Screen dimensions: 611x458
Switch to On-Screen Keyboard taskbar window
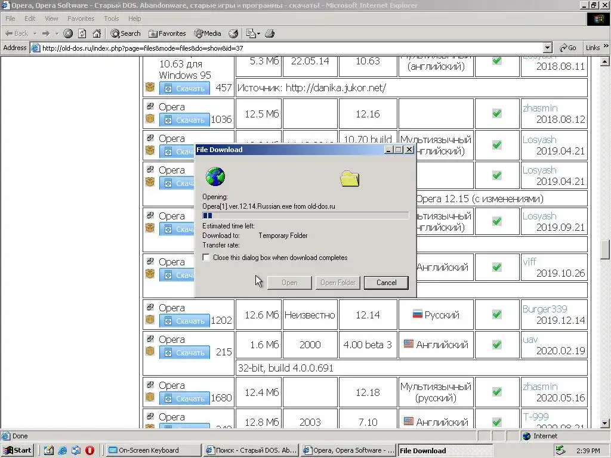[153, 451]
